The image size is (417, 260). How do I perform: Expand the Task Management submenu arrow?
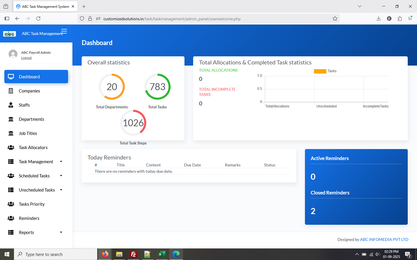(61, 161)
